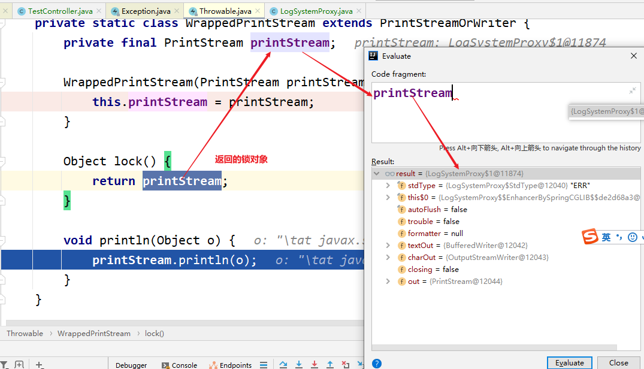Click the Show Execution Point lines icon
644x369 pixels.
[264, 364]
